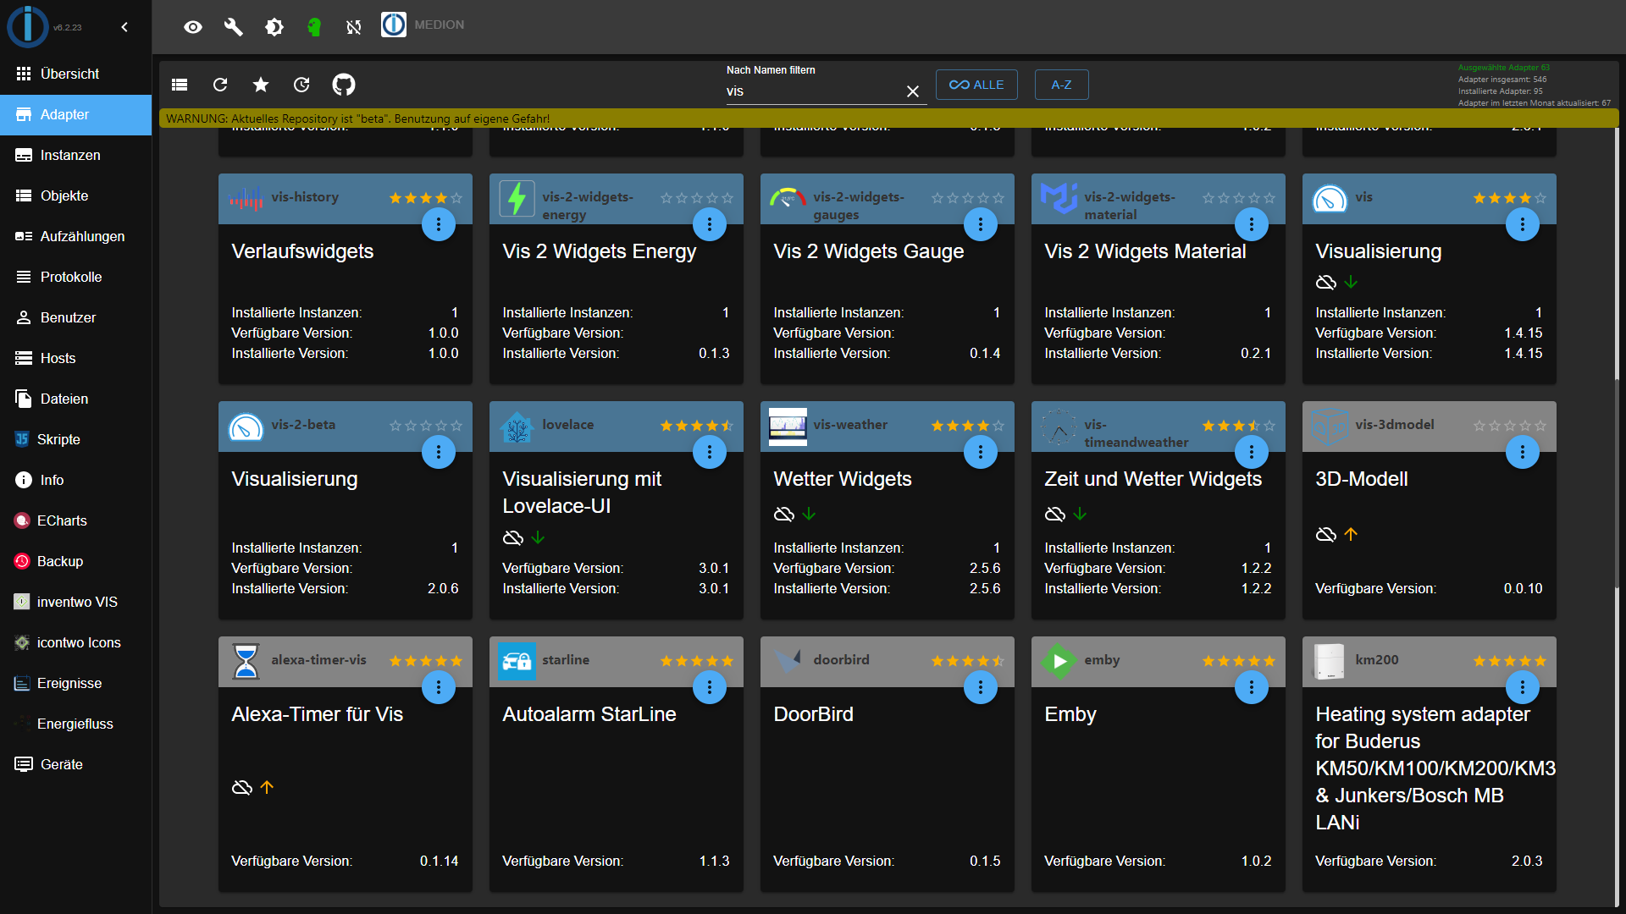Open km200 card options menu
This screenshot has width=1626, height=914.
pyautogui.click(x=1523, y=687)
